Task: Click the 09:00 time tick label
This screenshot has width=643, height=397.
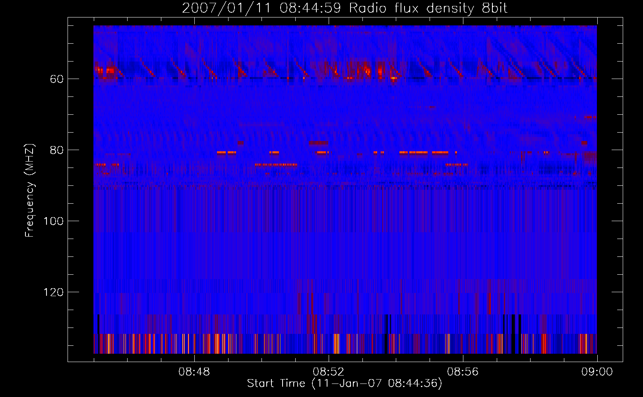Action: (597, 372)
